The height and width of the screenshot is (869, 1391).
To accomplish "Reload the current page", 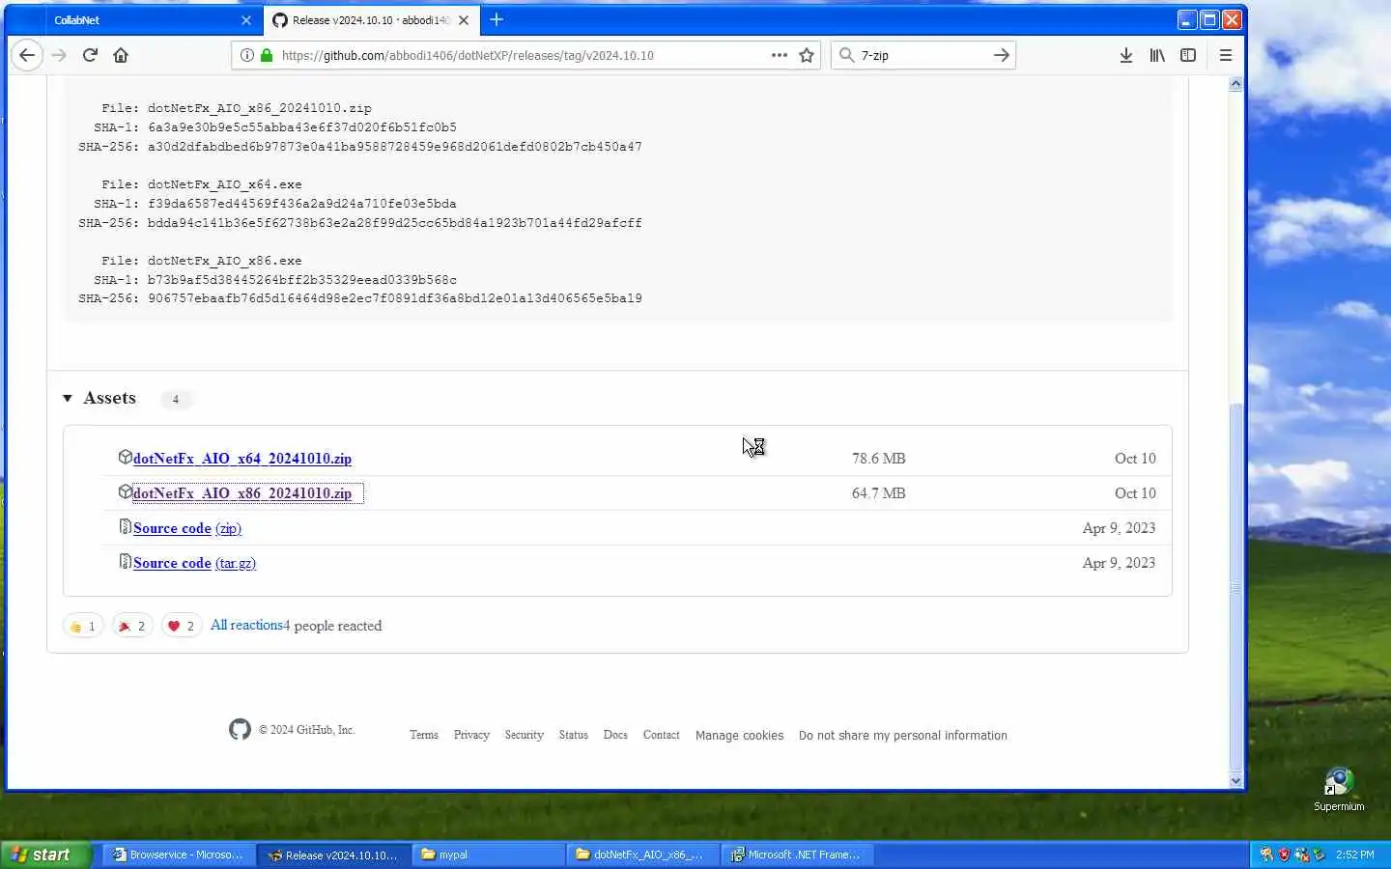I will 90,55.
